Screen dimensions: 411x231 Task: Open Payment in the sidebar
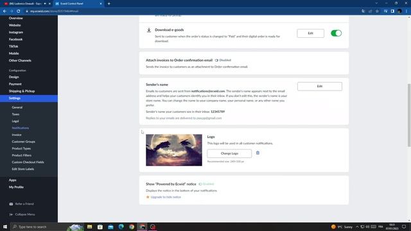coord(15,84)
